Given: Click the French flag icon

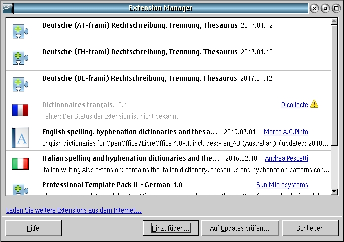Looking at the screenshot, I should 20,110.
